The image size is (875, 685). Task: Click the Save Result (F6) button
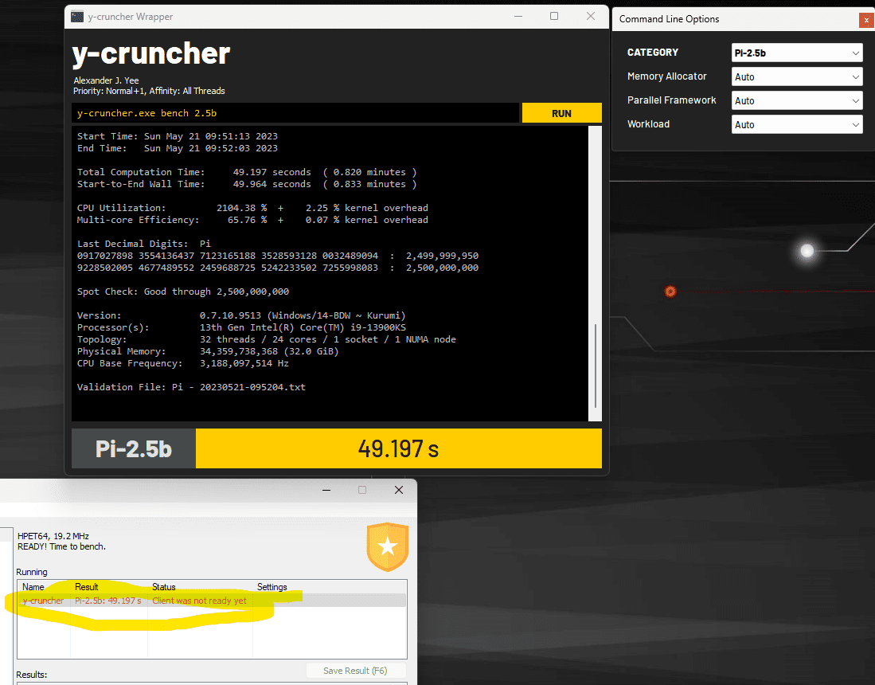355,671
